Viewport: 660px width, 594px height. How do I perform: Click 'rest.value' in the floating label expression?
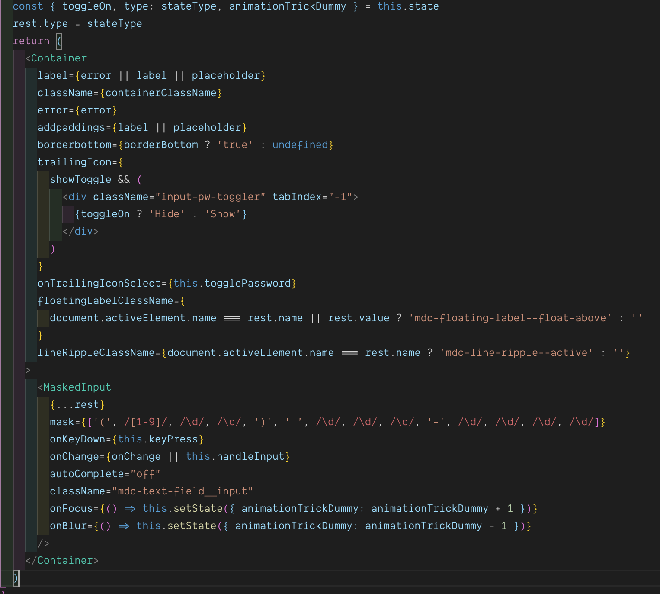point(359,318)
